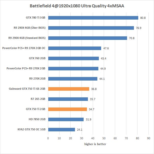Click the 50 axis tick label

(104, 138)
